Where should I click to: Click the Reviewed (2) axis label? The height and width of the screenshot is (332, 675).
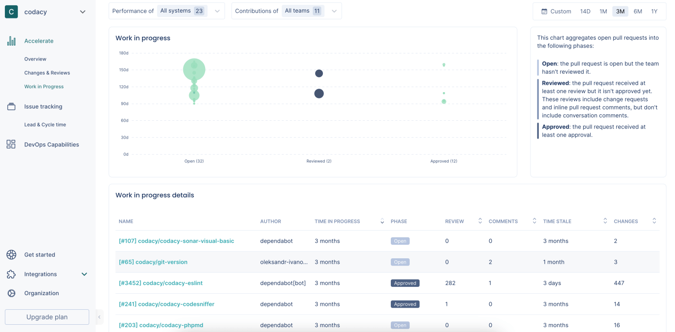319,161
